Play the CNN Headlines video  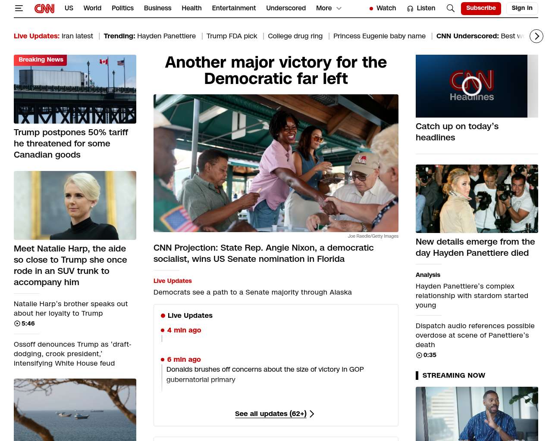471,86
